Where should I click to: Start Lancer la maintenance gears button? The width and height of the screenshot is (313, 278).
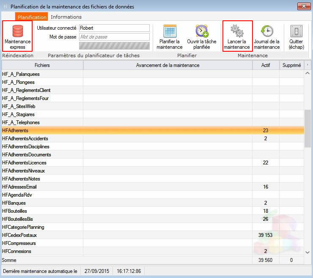238,36
